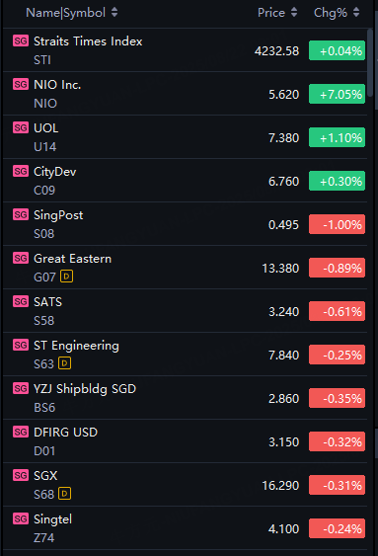Screen dimensions: 378x556
Task: Click the SG badge beside Straits Times Index
Action: 21,40
